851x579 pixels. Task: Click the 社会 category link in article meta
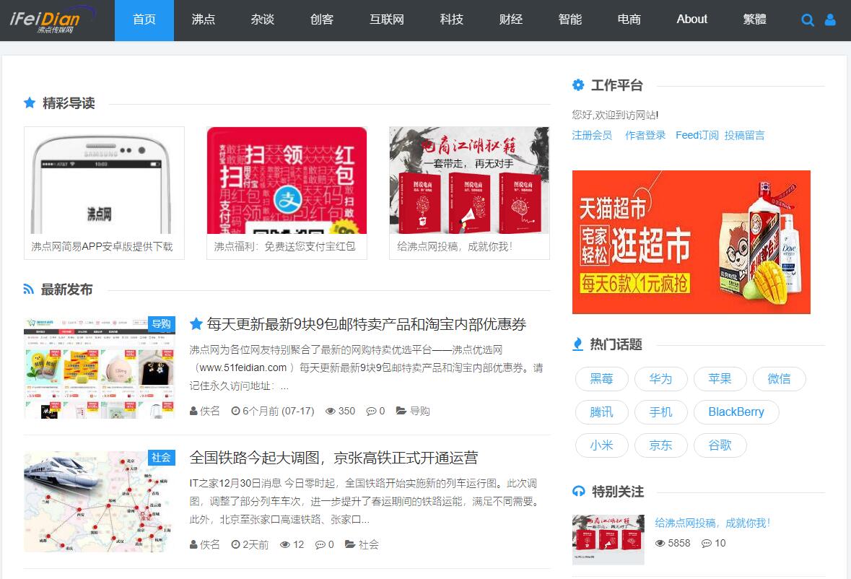pos(369,544)
